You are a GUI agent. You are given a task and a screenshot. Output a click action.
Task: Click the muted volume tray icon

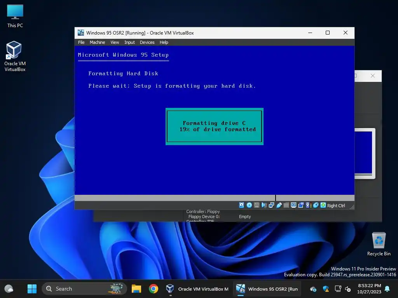348,289
